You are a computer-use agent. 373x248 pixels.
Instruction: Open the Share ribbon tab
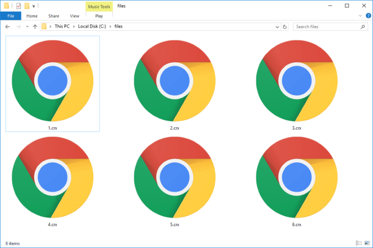53,16
